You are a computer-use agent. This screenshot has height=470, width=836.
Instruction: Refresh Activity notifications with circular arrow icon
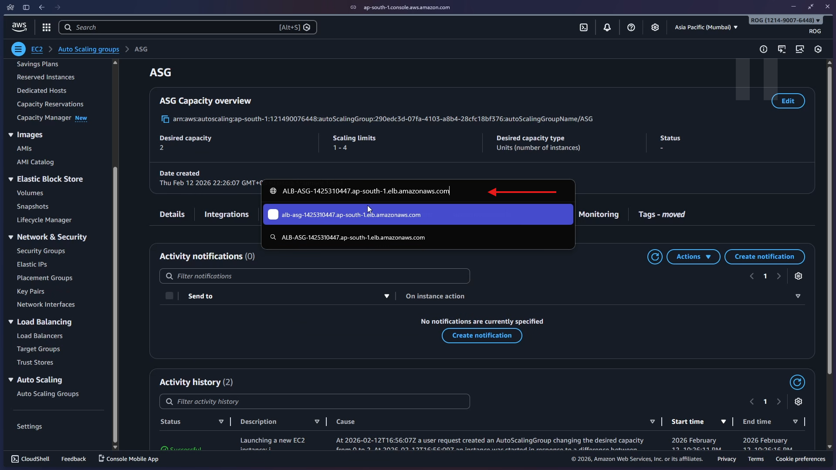[655, 257]
